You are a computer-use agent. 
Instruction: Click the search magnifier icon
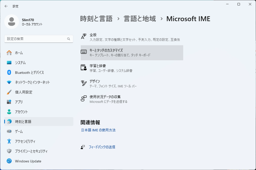(68, 39)
